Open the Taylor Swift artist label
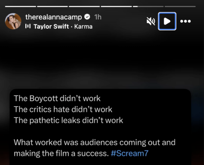Image resolution: width=204 pixels, height=165 pixels. point(51,26)
